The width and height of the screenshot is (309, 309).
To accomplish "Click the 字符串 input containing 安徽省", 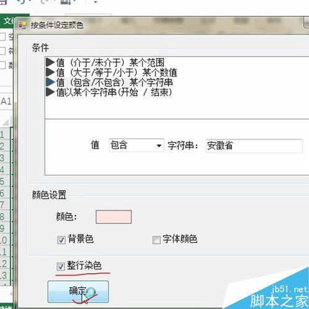I will (x=254, y=146).
